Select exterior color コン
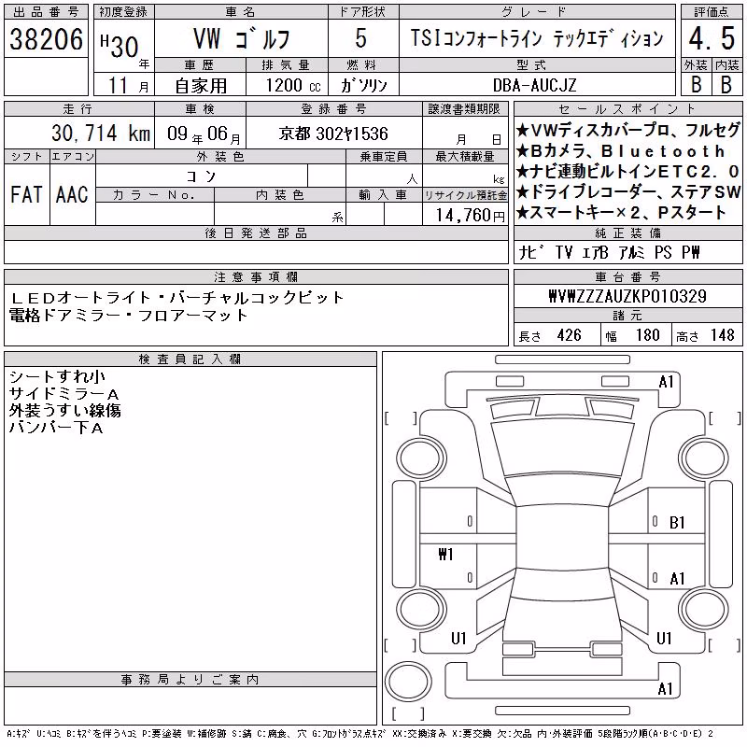The height and width of the screenshot is (747, 747). (x=202, y=176)
